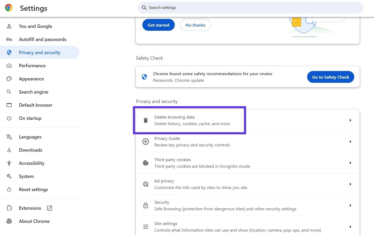
Task: Click the palette icon for Appearance
Action: coord(9,79)
